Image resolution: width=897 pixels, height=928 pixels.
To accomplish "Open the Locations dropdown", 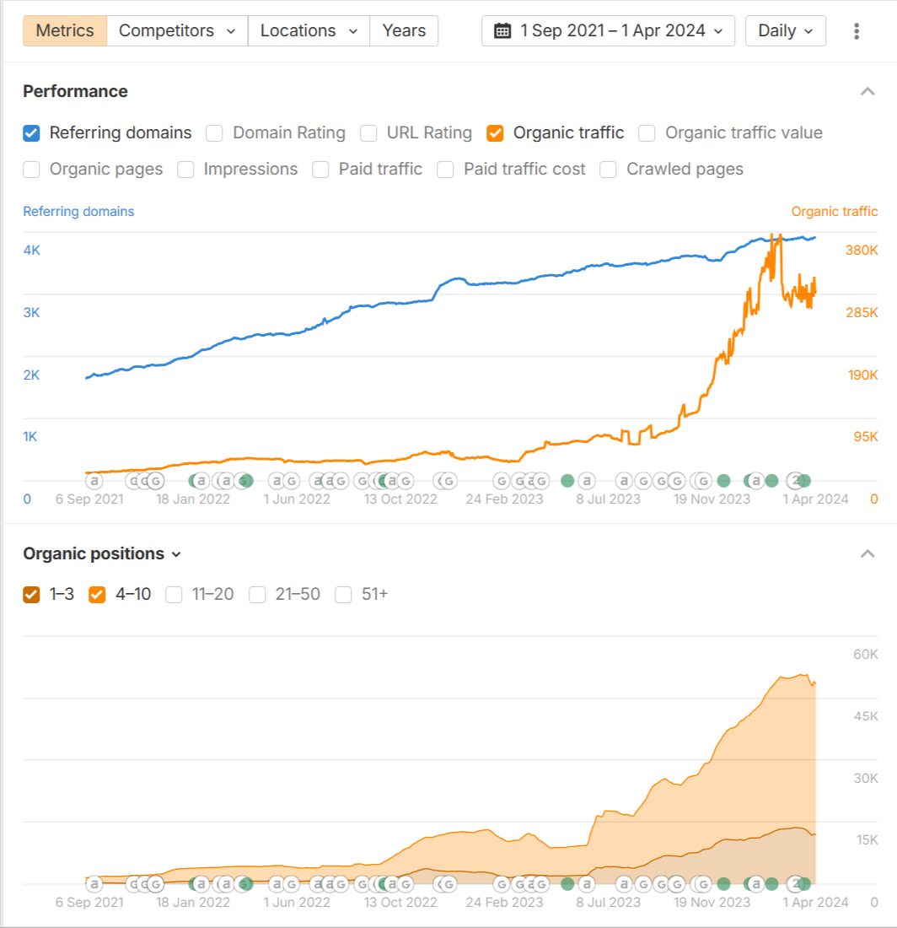I will click(x=309, y=31).
